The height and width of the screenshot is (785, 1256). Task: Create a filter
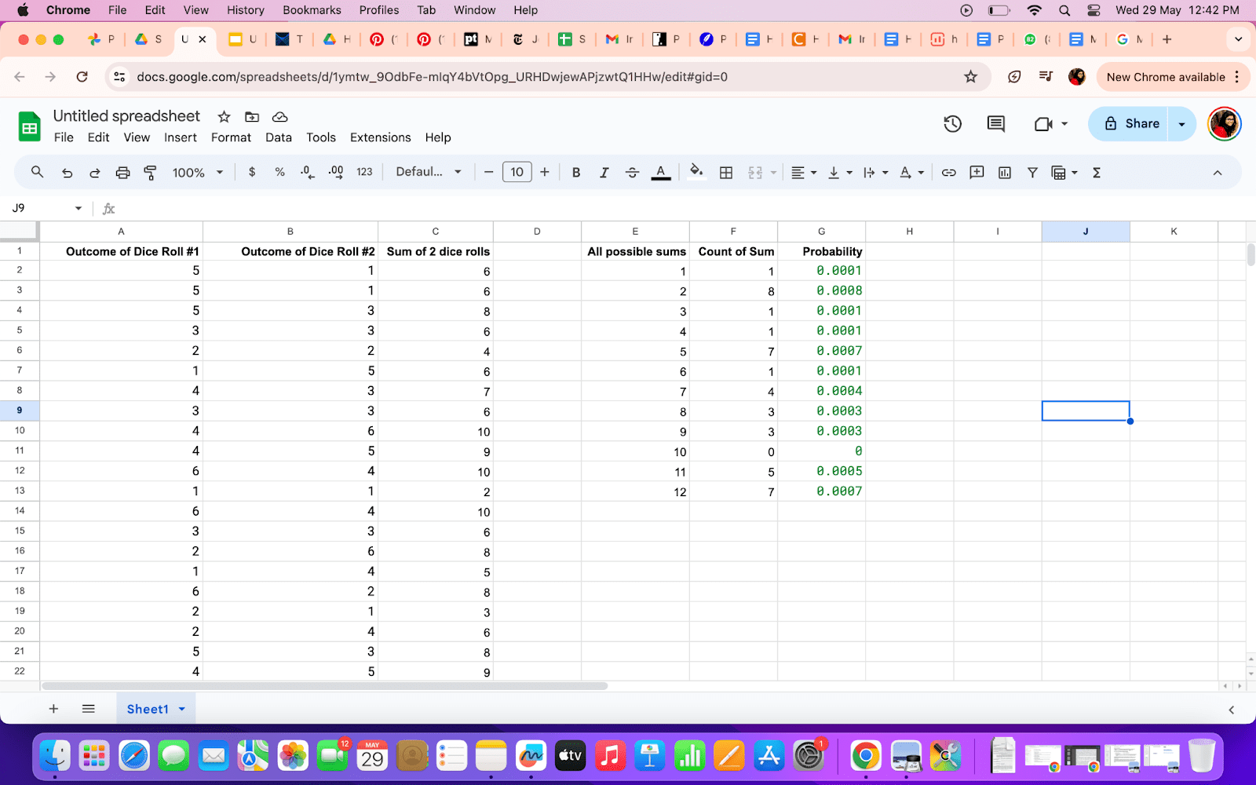click(x=1032, y=172)
